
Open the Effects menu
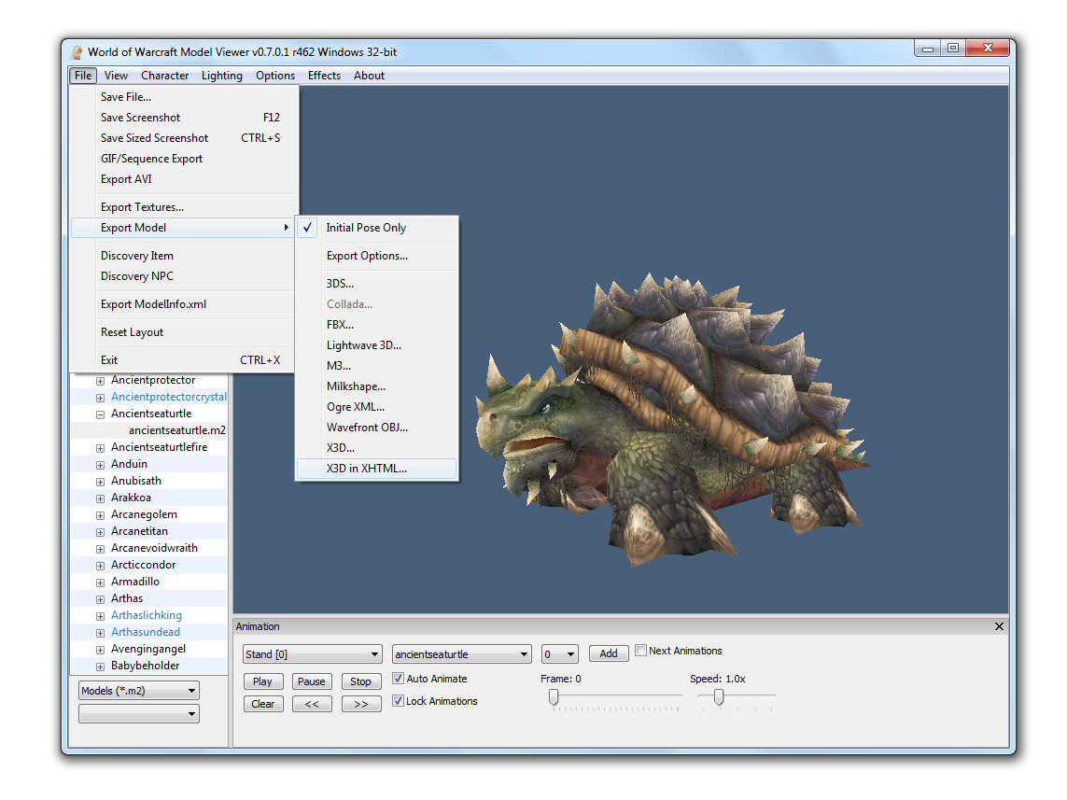[x=324, y=76]
